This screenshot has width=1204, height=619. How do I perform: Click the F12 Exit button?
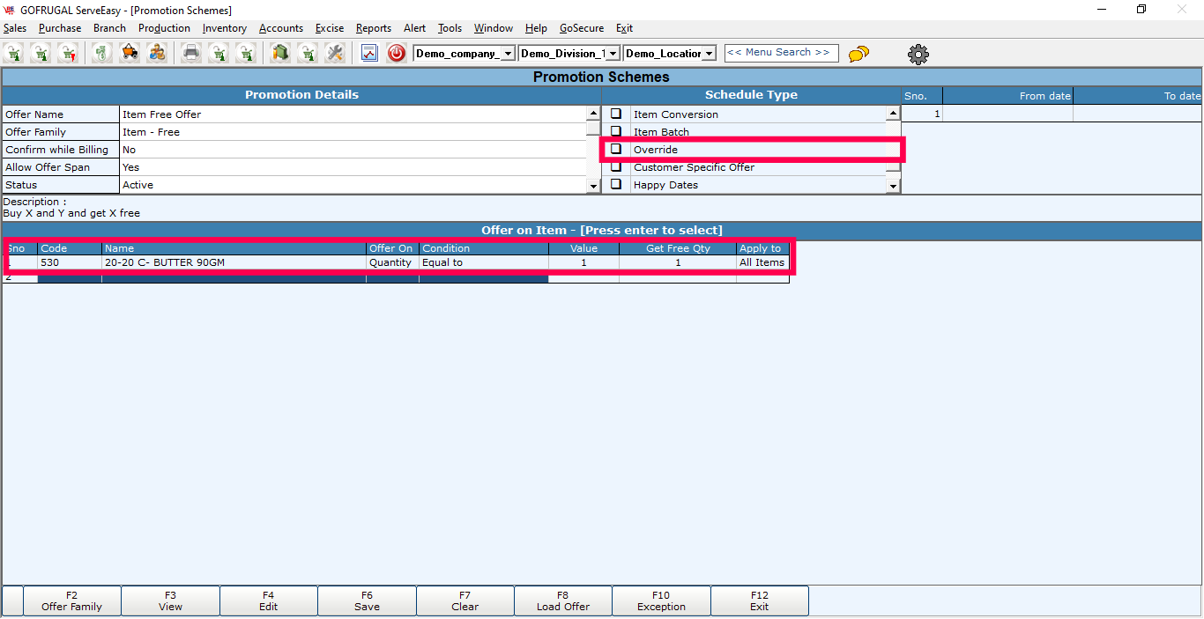(x=760, y=601)
